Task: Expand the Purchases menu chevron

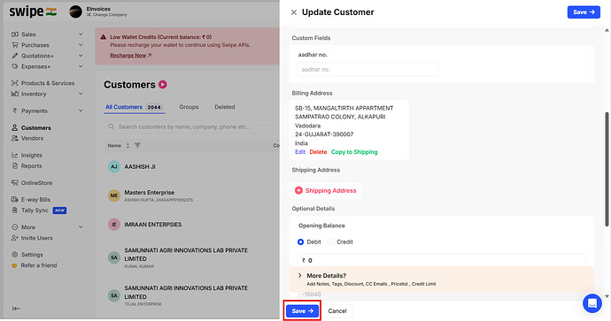Action: point(81,45)
